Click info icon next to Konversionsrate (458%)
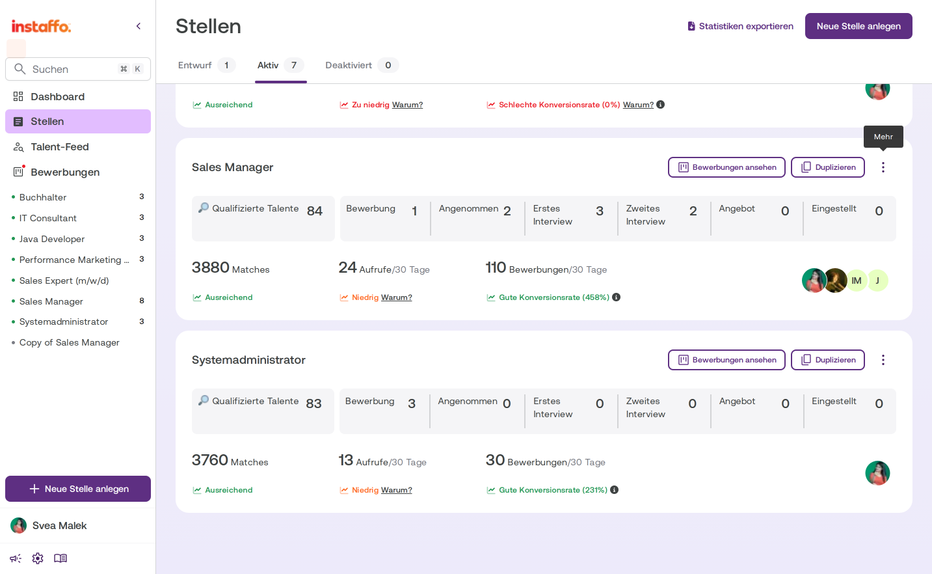Image resolution: width=932 pixels, height=574 pixels. point(617,297)
